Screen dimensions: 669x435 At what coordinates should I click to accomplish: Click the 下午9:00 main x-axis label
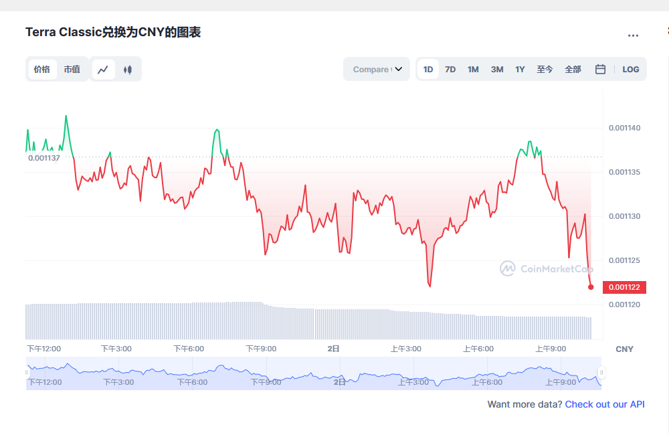[x=261, y=349]
